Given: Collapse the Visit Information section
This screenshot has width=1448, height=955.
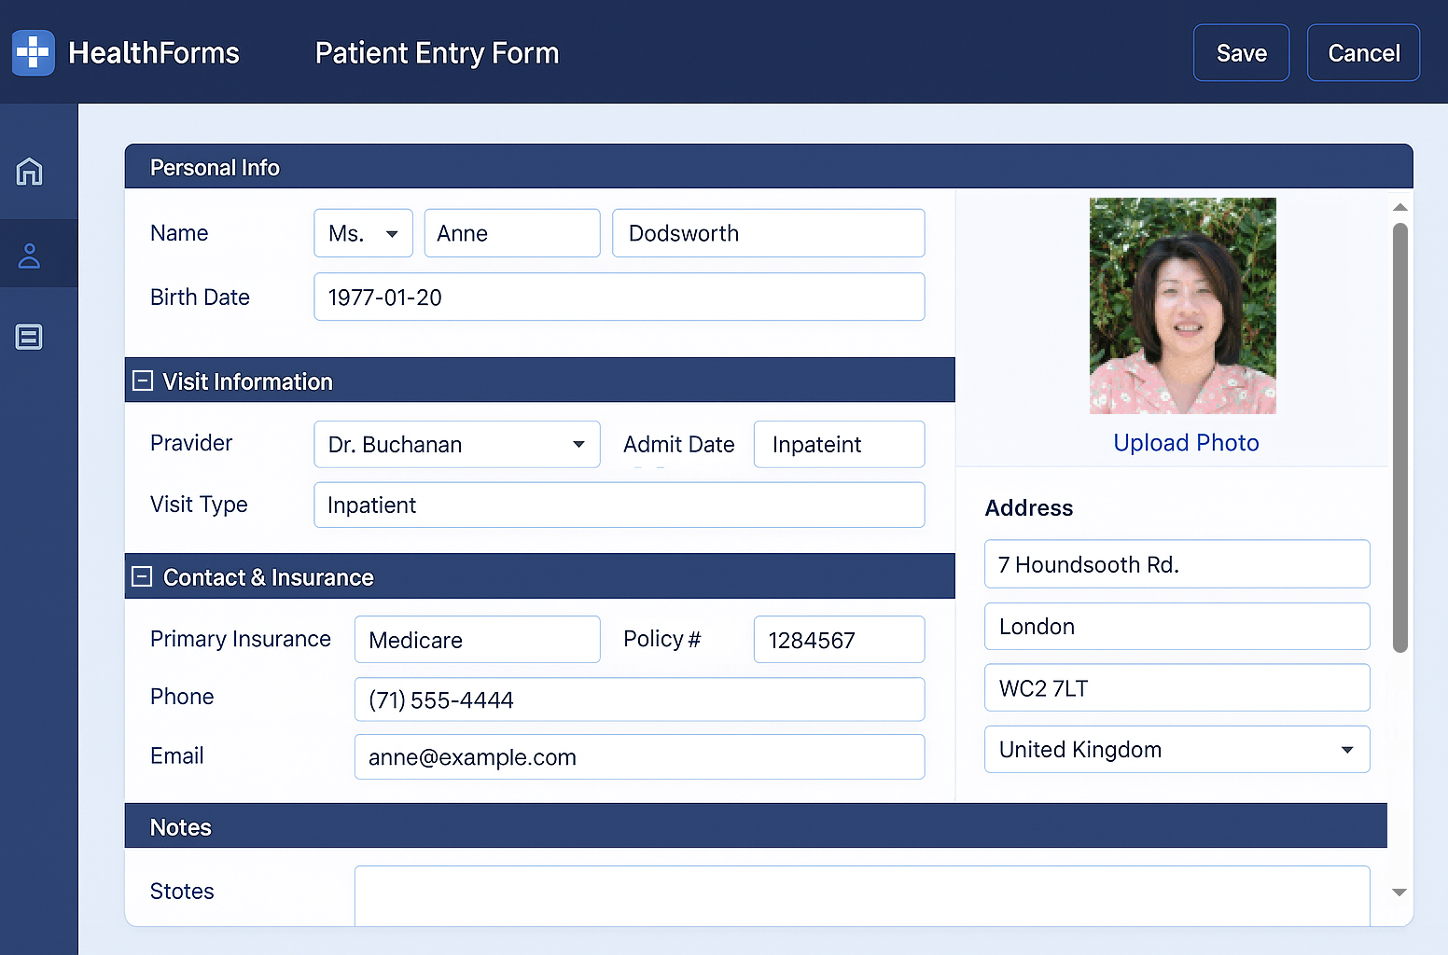Looking at the screenshot, I should [143, 381].
